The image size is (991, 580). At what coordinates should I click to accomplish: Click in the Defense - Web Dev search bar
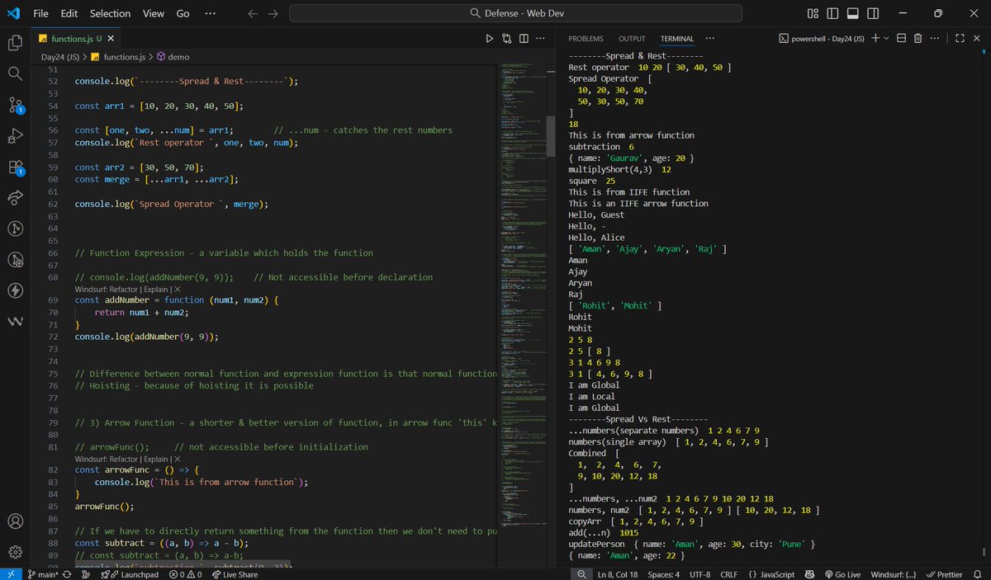[x=515, y=13]
